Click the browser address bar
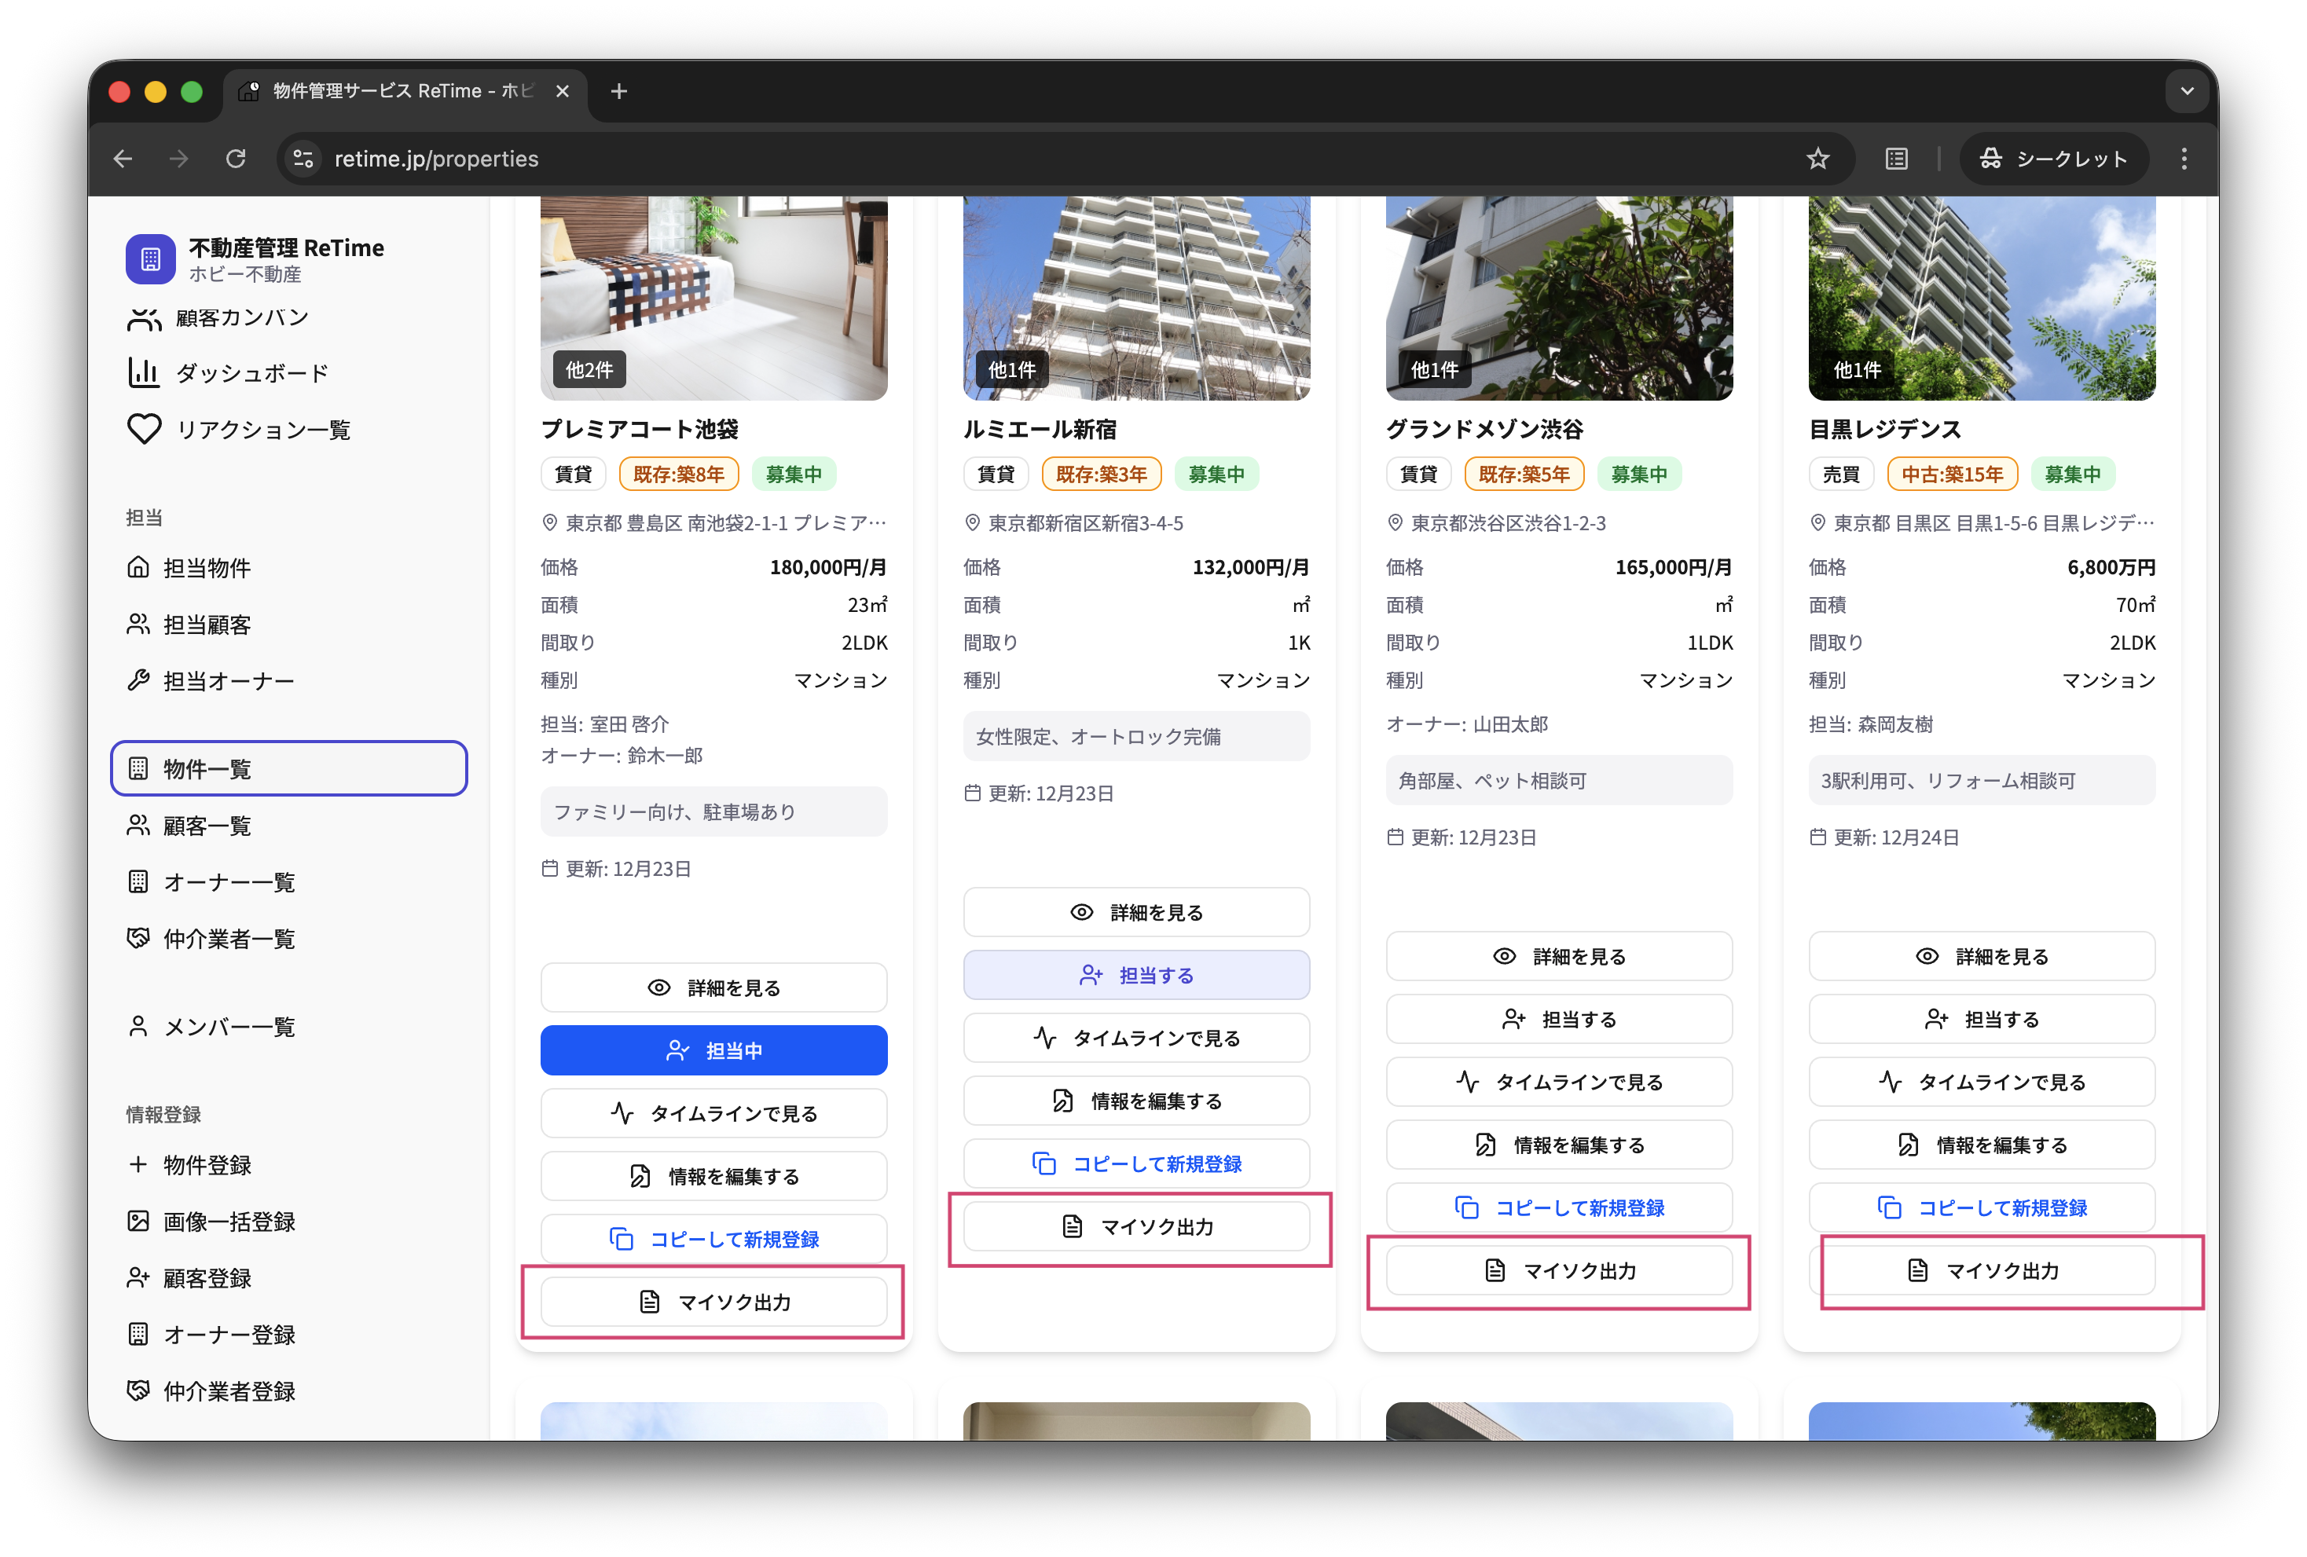 (437, 158)
